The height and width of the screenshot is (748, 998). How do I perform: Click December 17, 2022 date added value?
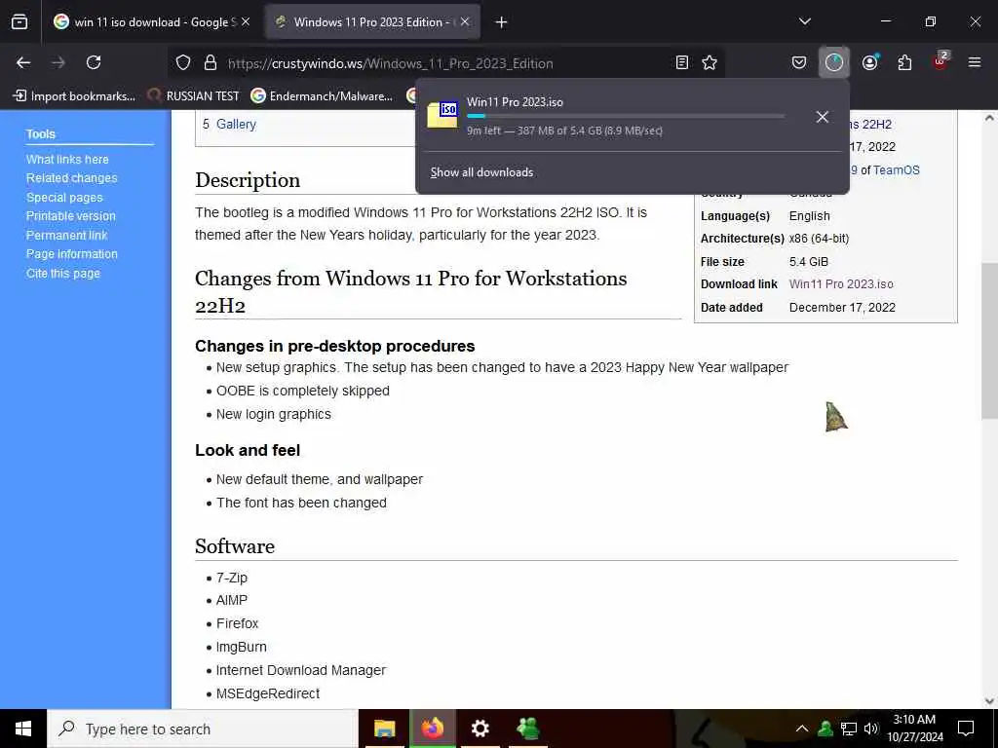(x=842, y=307)
